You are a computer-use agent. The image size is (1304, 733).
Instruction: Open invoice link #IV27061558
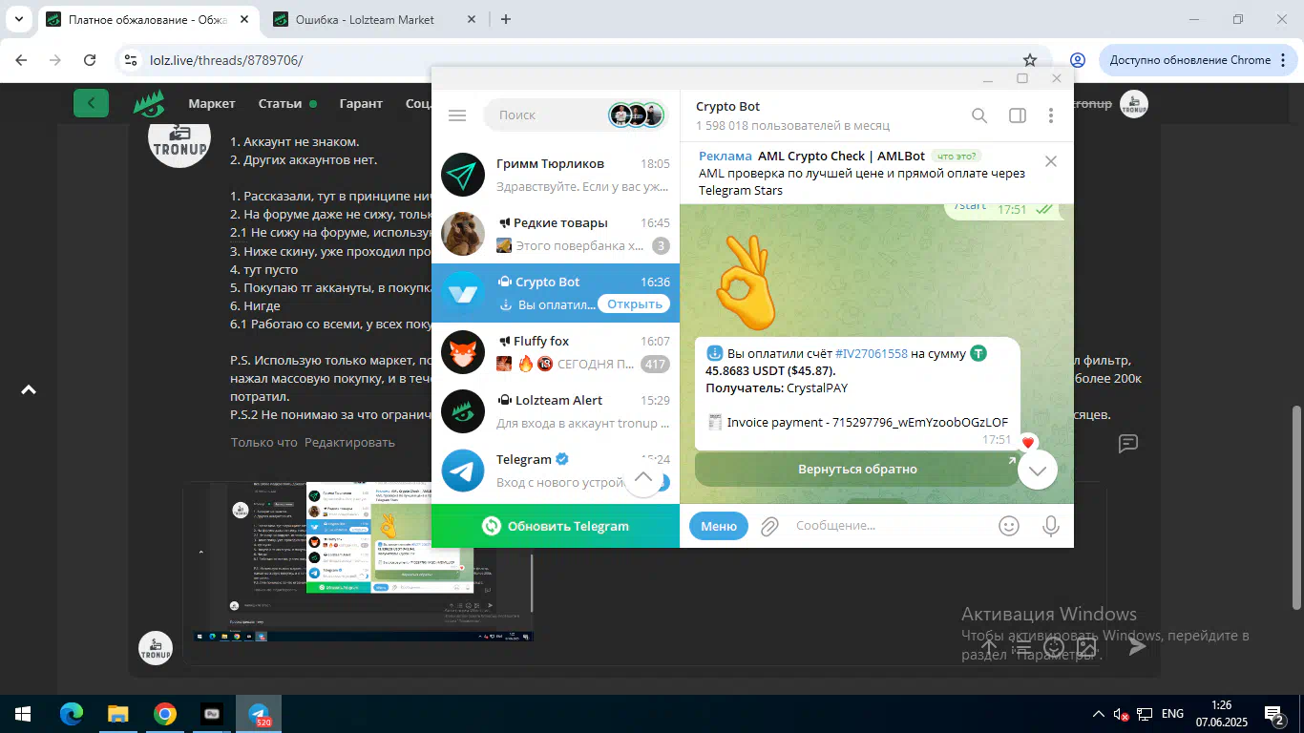[x=871, y=353]
